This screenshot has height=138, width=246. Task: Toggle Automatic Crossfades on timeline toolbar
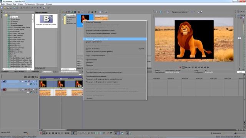point(118,133)
